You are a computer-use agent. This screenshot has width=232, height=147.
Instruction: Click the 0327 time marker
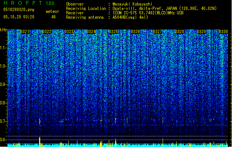click(157, 32)
